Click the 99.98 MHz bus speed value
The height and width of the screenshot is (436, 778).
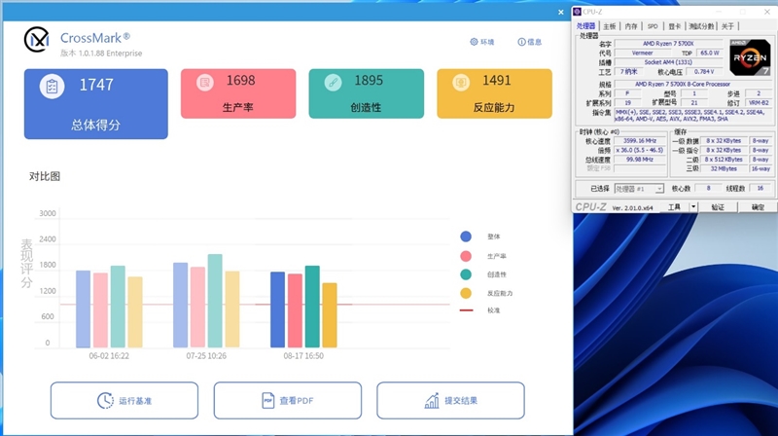640,160
